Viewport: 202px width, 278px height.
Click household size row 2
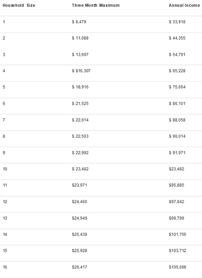click(x=4, y=38)
